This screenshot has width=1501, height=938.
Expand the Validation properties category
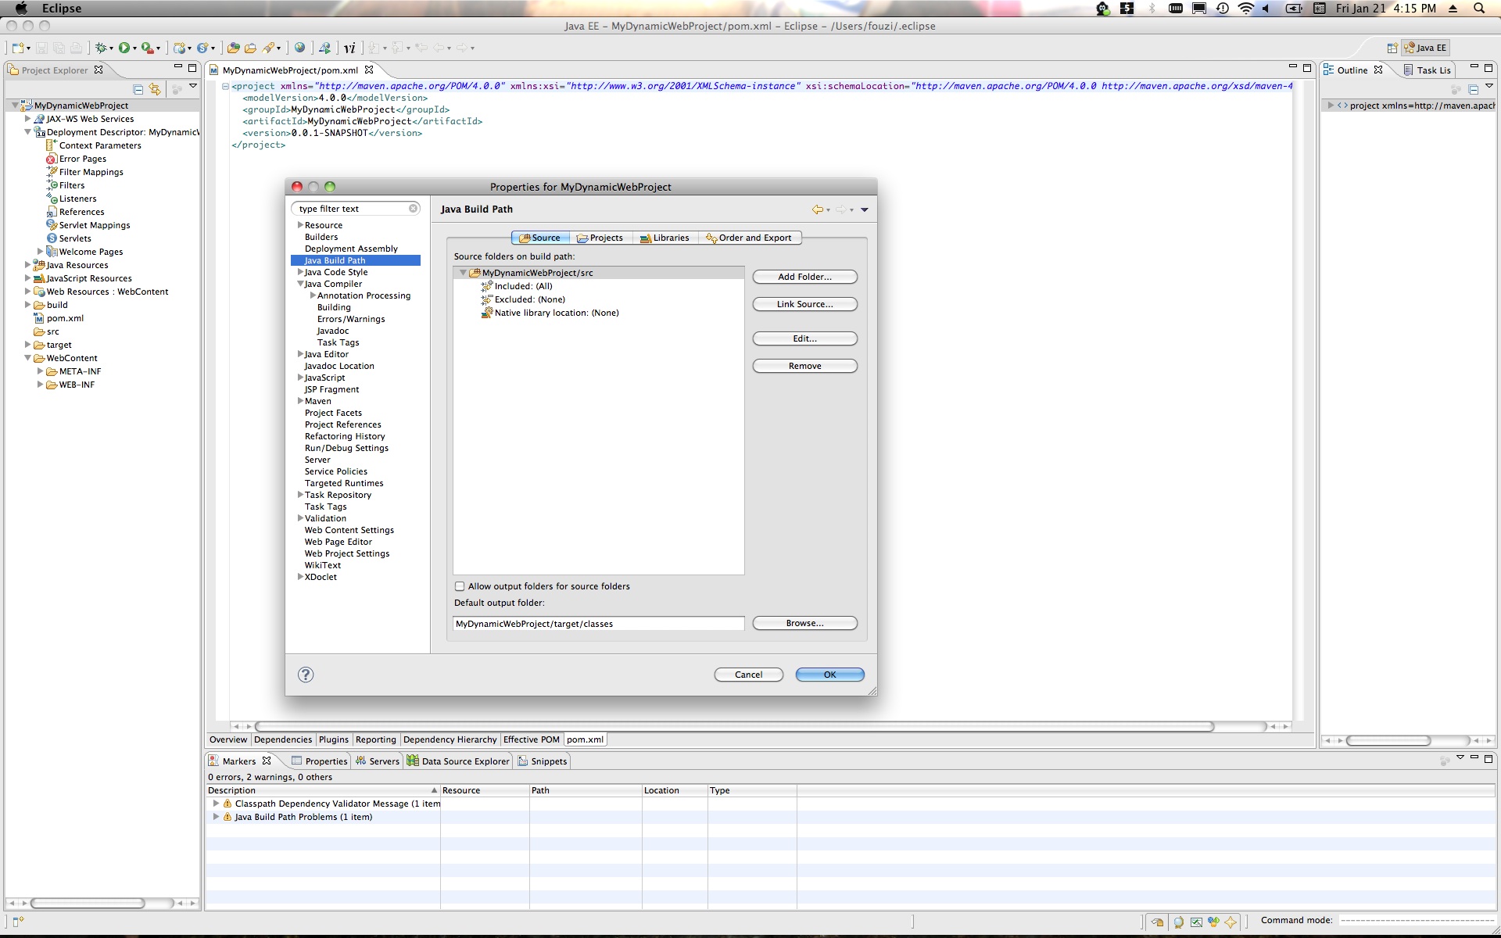[x=300, y=518]
